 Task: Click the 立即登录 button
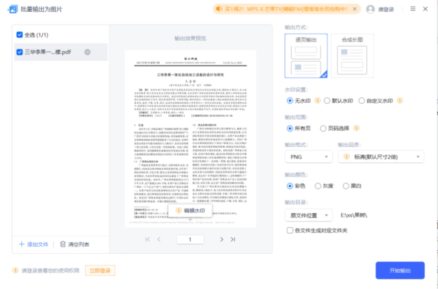pos(100,270)
